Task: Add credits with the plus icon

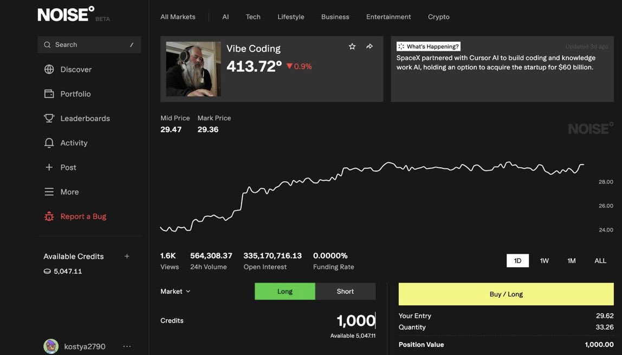Action: click(x=127, y=257)
